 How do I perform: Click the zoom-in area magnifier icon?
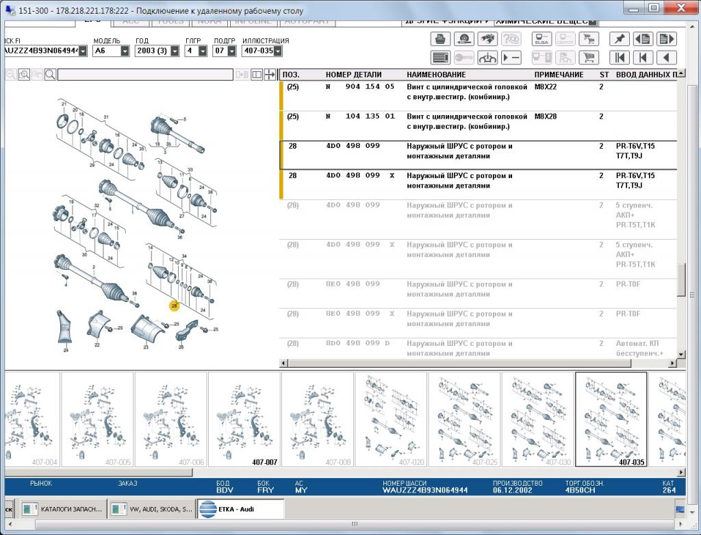tap(24, 74)
